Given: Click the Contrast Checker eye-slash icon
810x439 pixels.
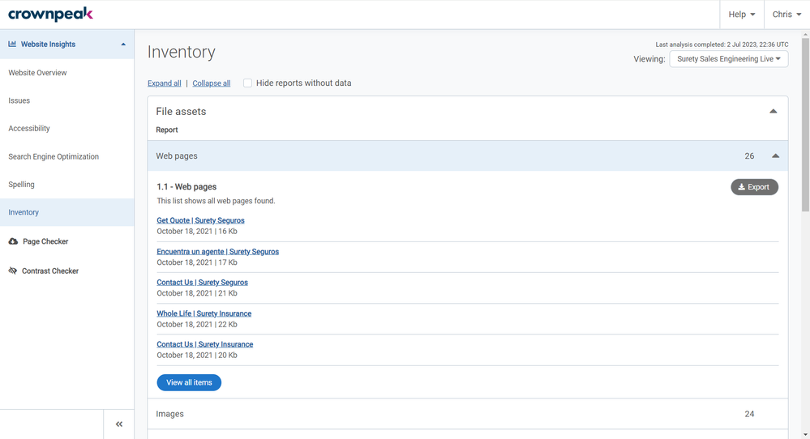Looking at the screenshot, I should tap(12, 271).
